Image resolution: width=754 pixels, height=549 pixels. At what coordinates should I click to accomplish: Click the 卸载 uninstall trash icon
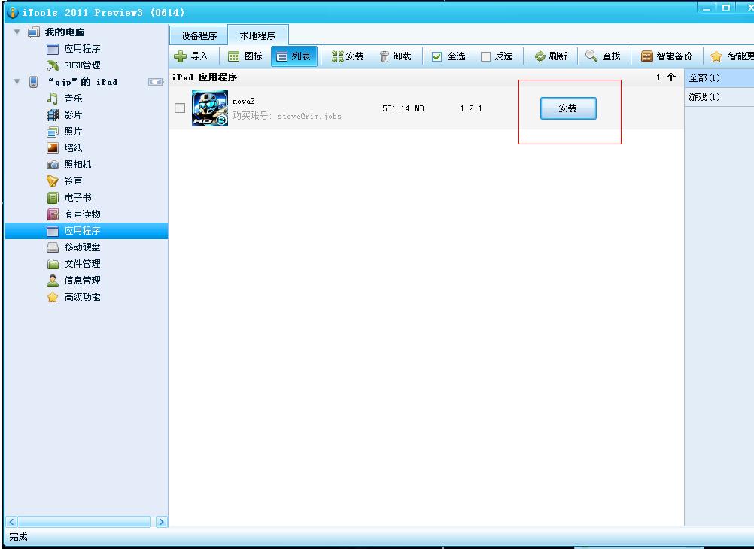click(x=384, y=56)
